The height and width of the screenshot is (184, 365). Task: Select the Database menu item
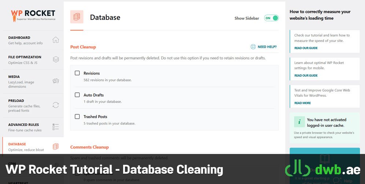(33, 147)
